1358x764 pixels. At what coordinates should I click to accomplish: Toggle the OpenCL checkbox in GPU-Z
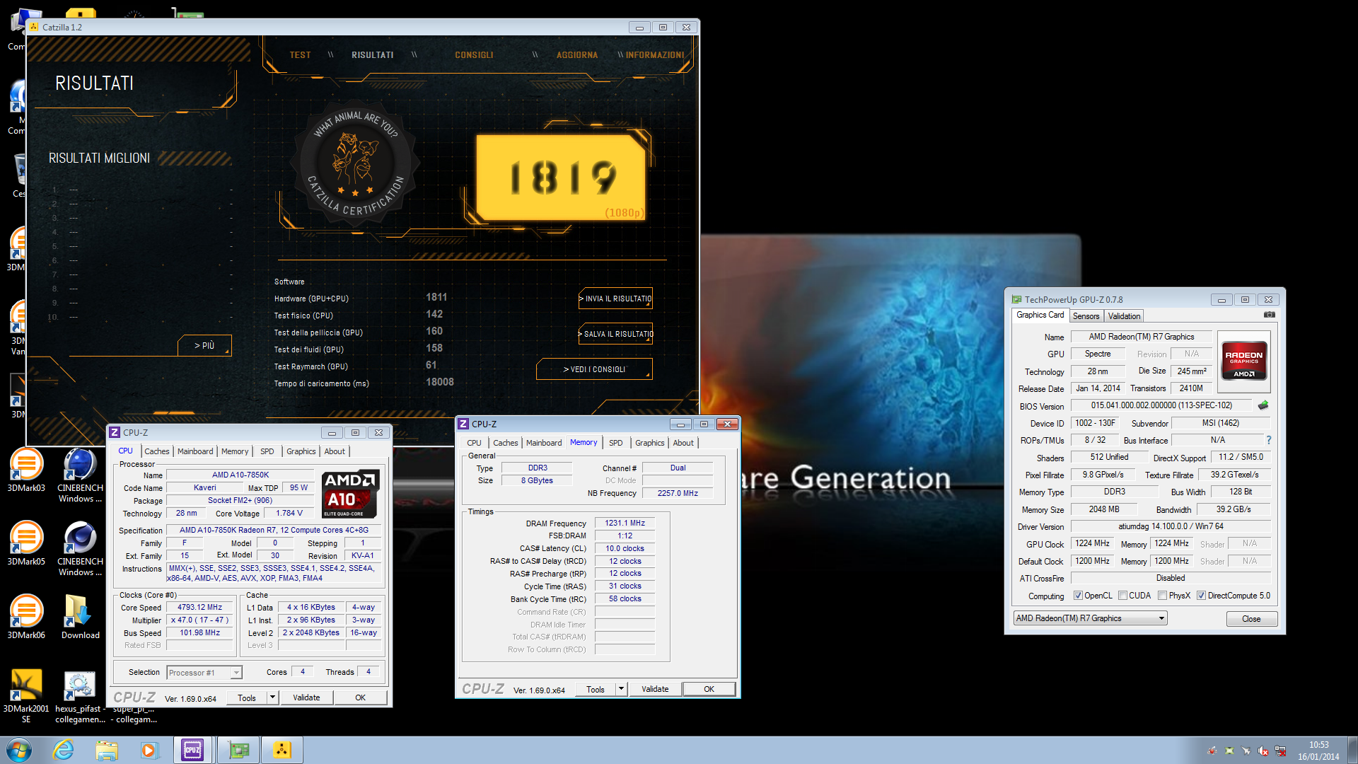[x=1078, y=596]
